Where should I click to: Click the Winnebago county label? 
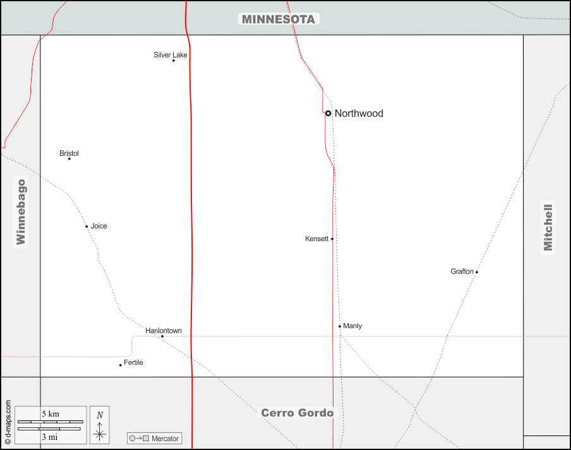[21, 211]
